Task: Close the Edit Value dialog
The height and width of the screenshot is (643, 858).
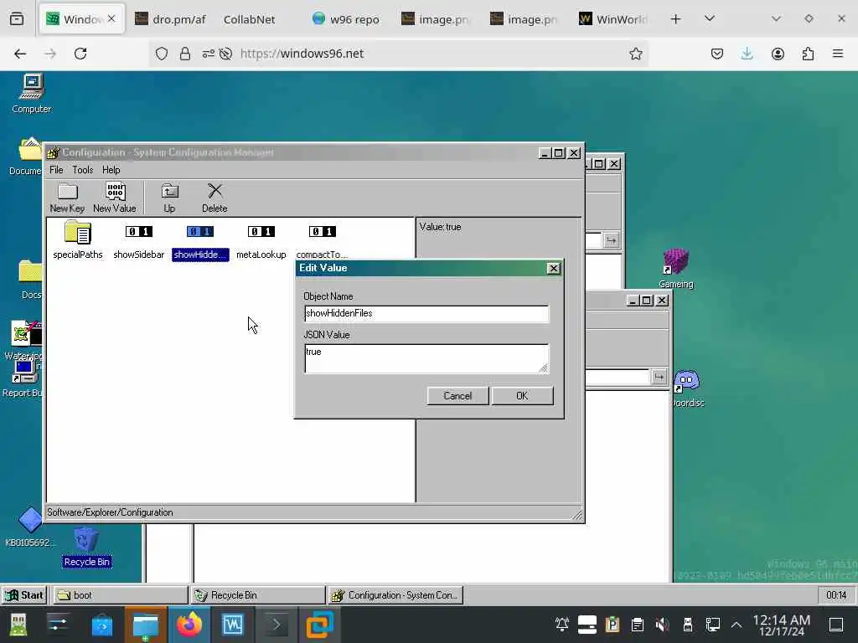Action: tap(553, 269)
